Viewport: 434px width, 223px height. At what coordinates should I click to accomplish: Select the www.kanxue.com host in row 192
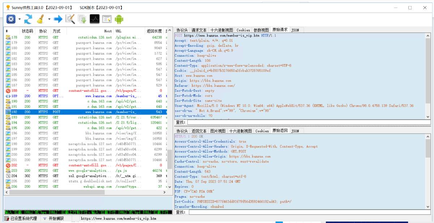(x=99, y=112)
